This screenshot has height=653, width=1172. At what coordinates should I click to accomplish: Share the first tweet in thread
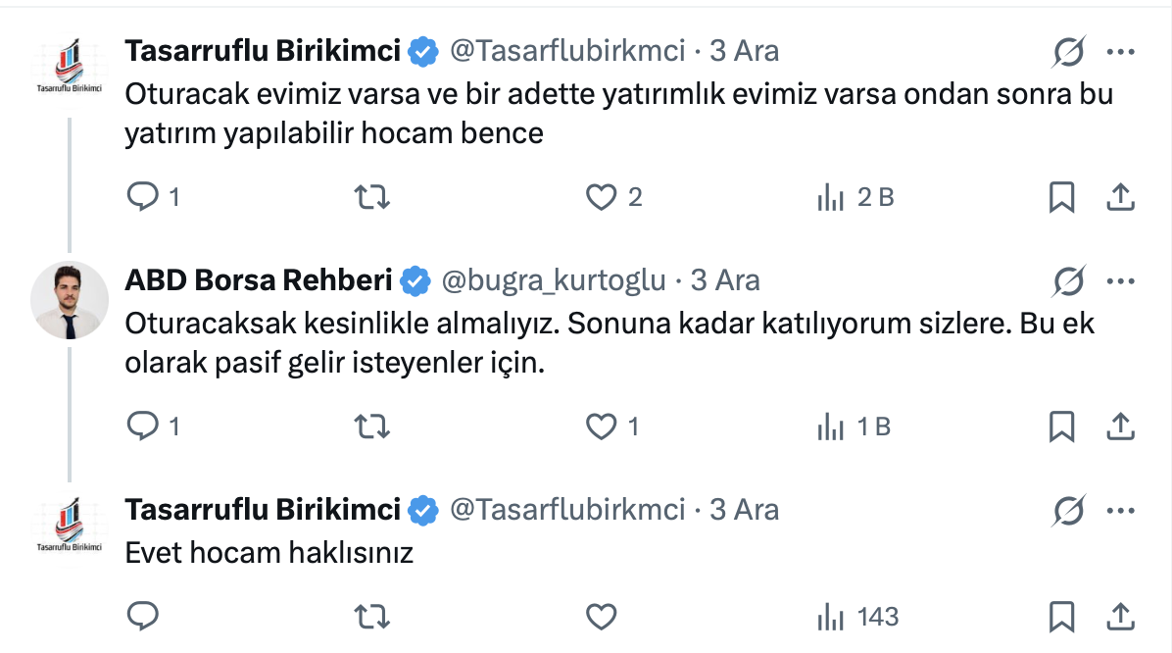[1120, 198]
